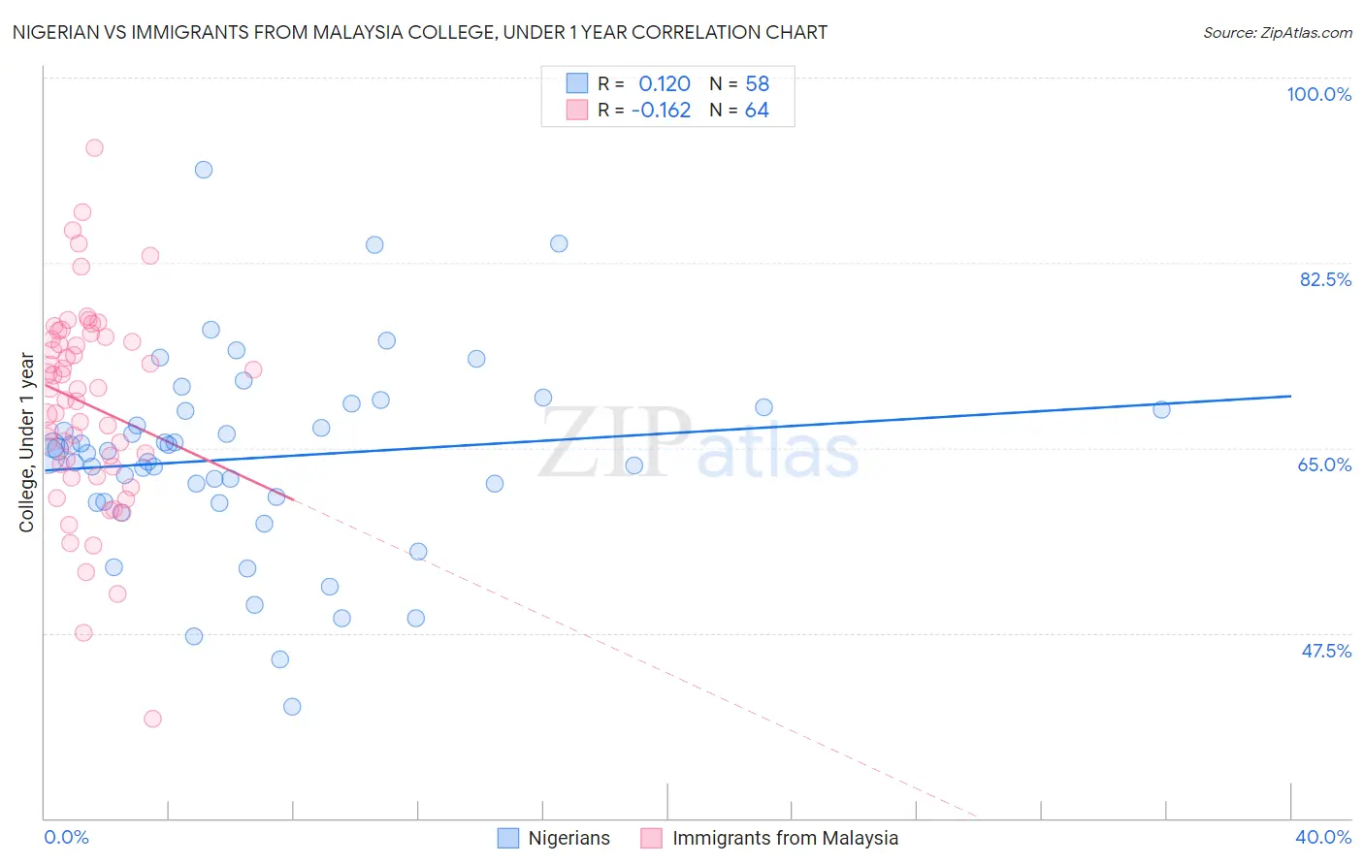Click the 47.5% y-axis label
The width and height of the screenshot is (1364, 865).
pyautogui.click(x=1326, y=651)
